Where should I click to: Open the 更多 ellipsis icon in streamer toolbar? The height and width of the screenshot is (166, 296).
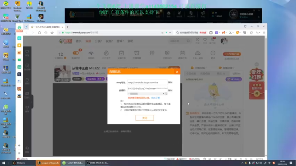tap(213, 53)
